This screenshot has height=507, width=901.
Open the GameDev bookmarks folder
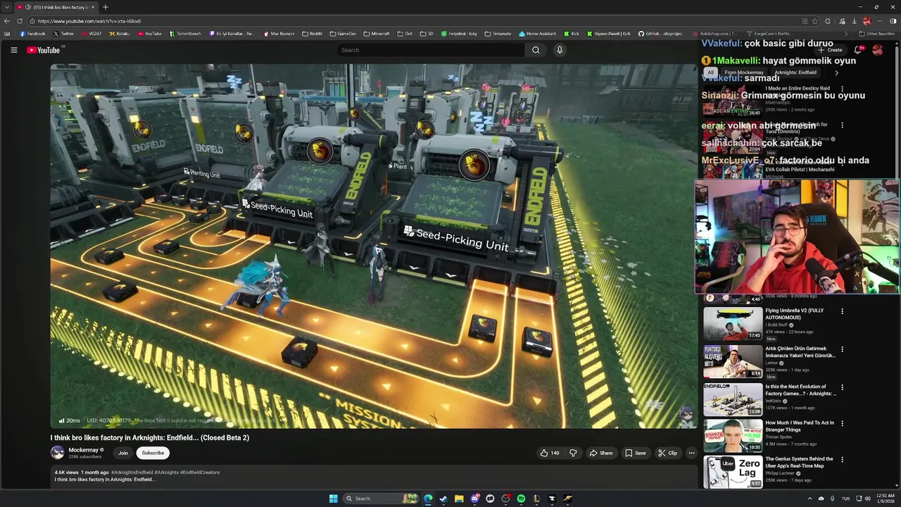(x=343, y=34)
